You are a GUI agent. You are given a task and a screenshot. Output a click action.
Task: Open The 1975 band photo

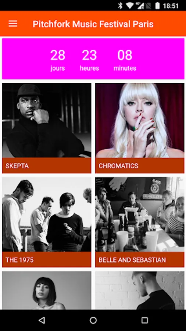(47, 214)
